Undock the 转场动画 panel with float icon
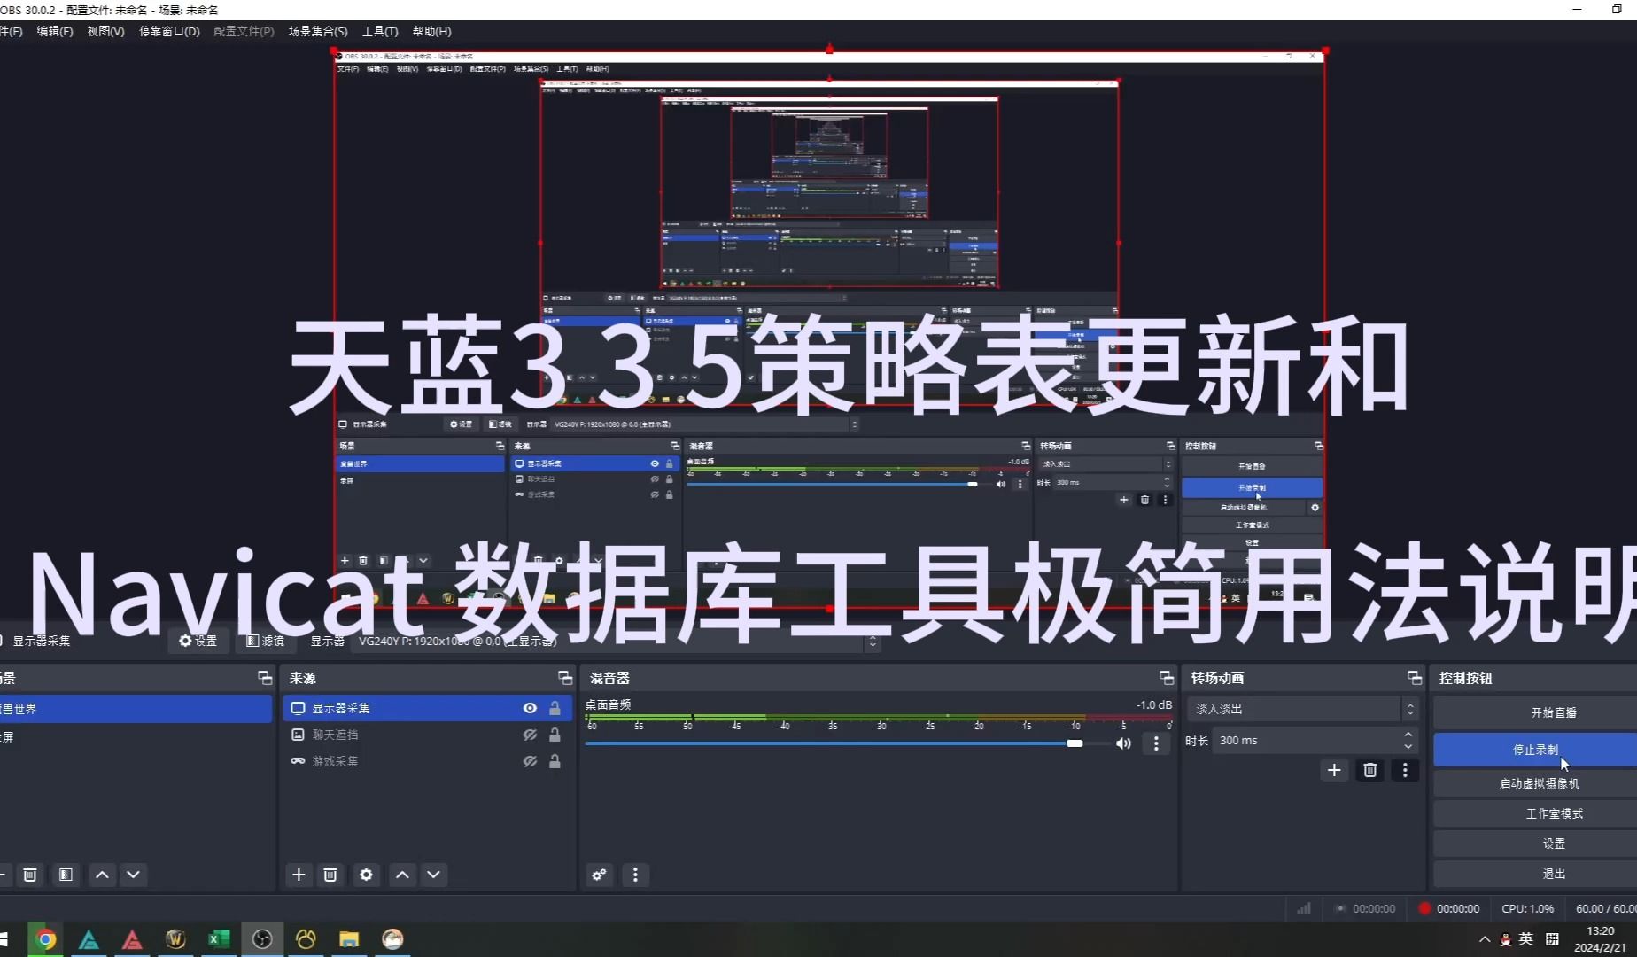The width and height of the screenshot is (1637, 957). (x=1414, y=678)
